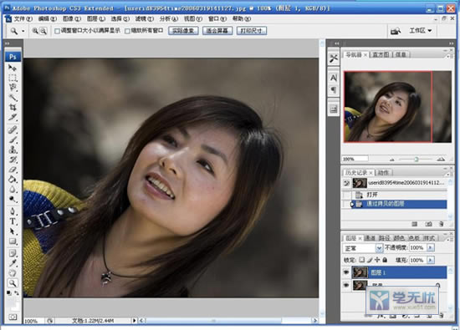Viewport: 460px width, 330px height.
Task: Select the Rectangular Marquee tool
Action: click(13, 78)
